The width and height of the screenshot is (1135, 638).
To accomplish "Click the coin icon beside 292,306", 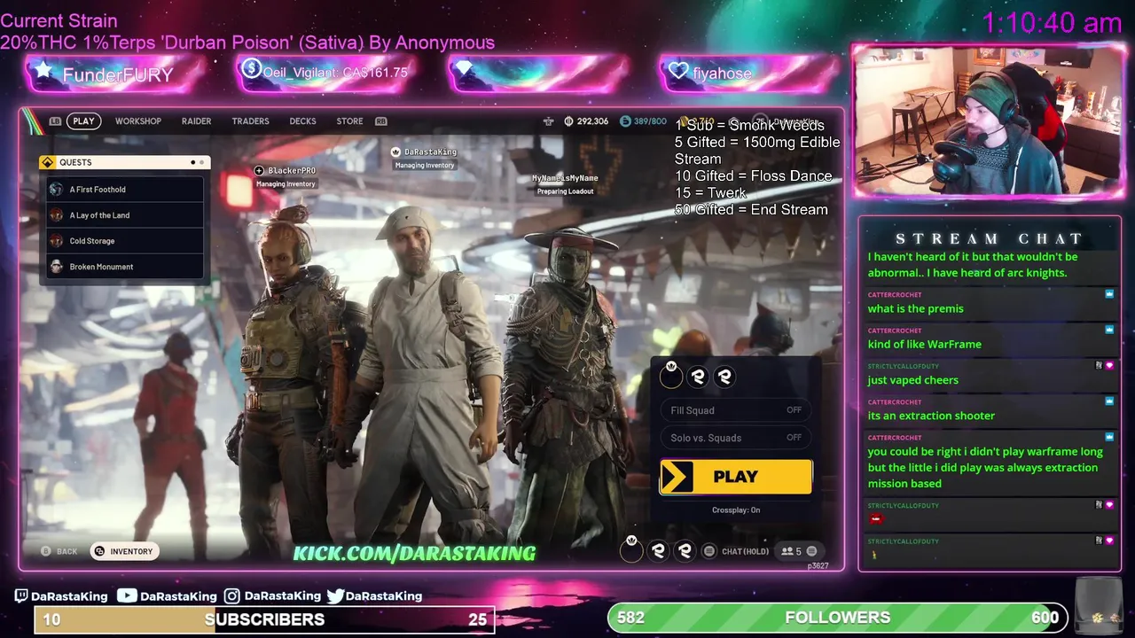I will click(x=568, y=121).
